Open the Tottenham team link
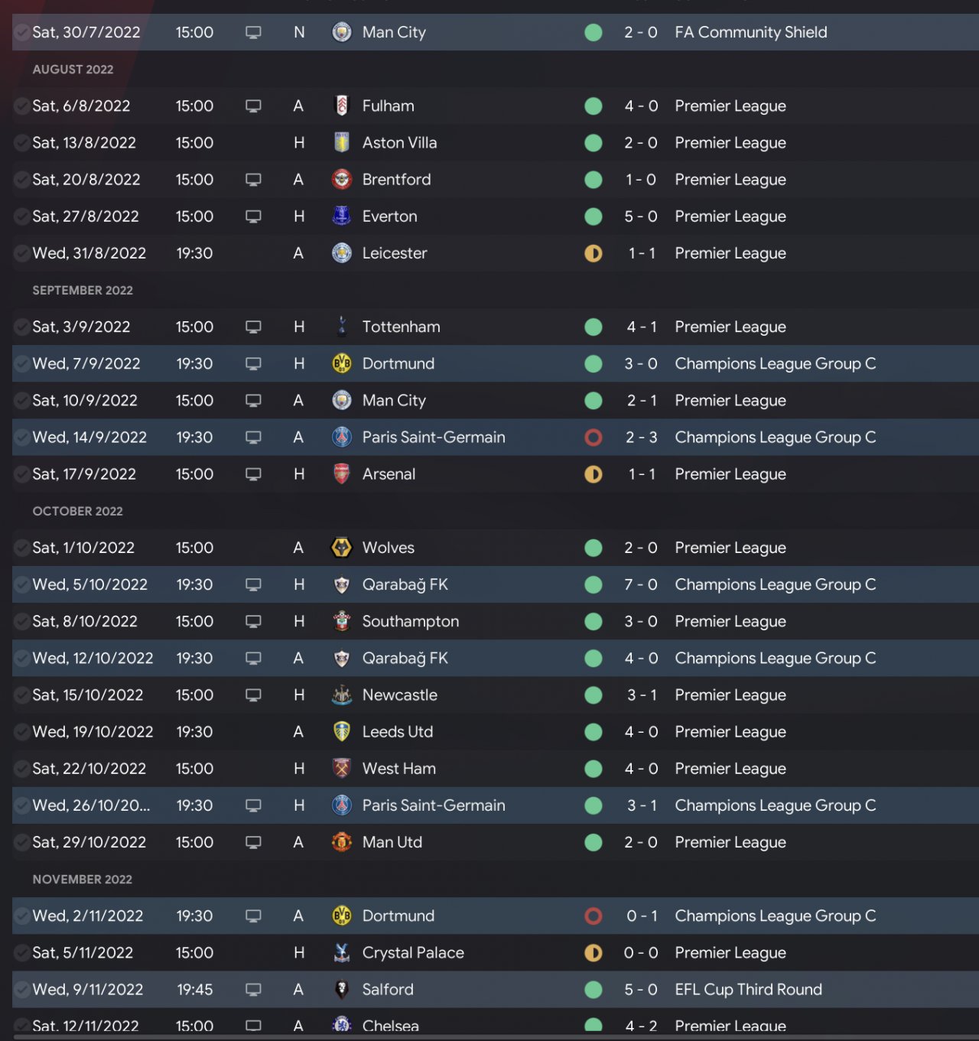 (x=401, y=327)
